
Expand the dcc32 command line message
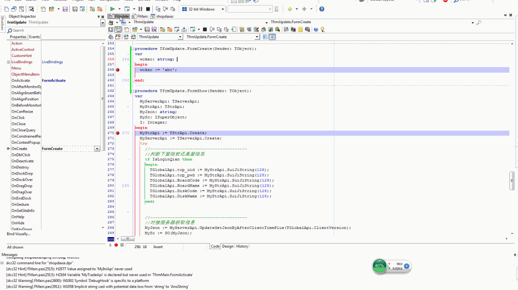3,263
